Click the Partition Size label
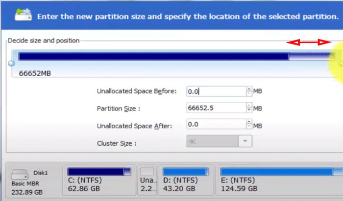 click(119, 109)
